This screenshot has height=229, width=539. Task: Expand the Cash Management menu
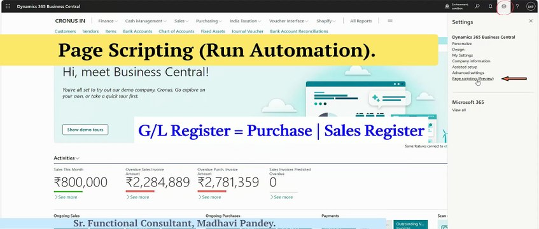pos(146,21)
